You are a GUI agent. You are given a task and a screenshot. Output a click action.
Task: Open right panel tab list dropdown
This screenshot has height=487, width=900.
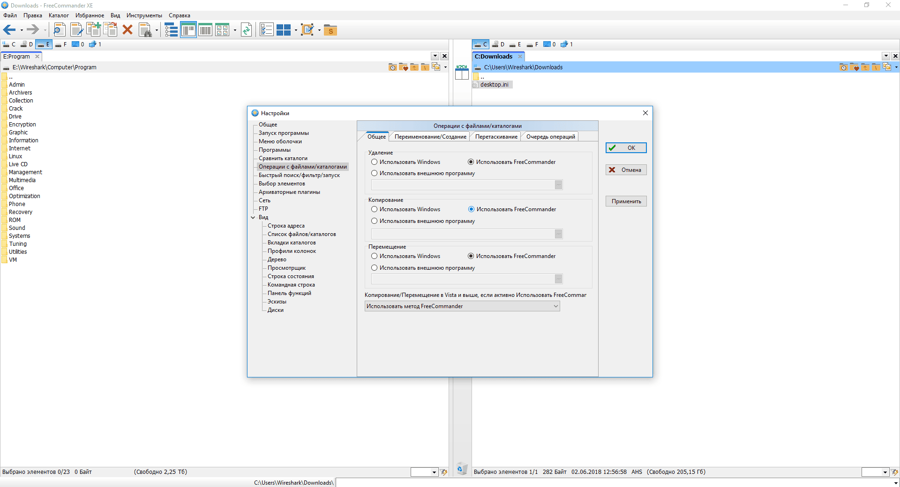coord(886,56)
